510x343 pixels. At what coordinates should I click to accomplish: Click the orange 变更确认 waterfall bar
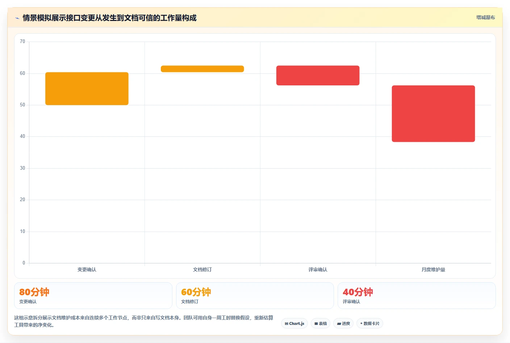(87, 89)
